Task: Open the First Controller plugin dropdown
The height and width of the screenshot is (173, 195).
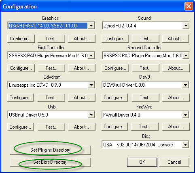Action: click(91, 55)
